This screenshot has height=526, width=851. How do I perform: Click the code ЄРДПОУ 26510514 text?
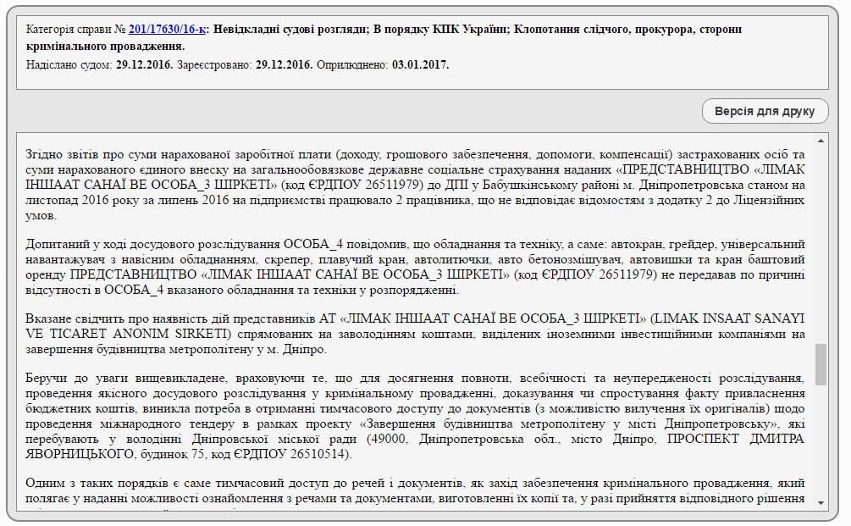pyautogui.click(x=294, y=455)
